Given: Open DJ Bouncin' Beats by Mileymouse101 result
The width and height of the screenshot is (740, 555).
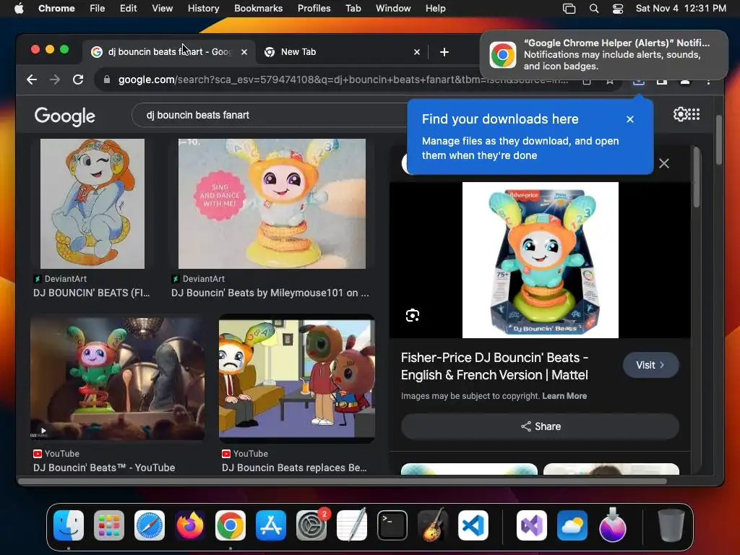Looking at the screenshot, I should [270, 293].
